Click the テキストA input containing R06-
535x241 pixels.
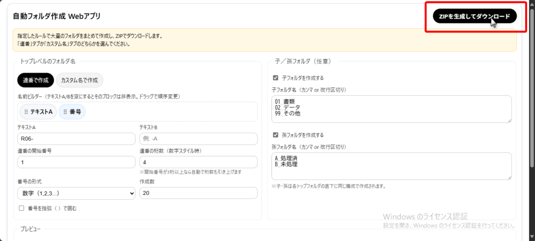coord(75,139)
